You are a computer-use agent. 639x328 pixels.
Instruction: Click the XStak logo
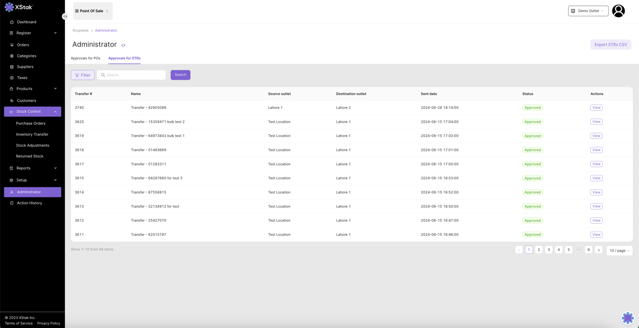tap(19, 7)
